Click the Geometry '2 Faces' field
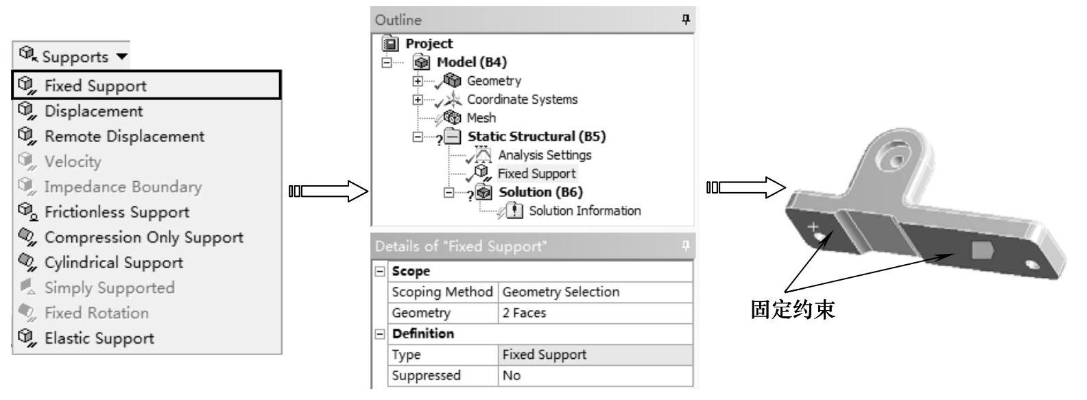This screenshot has height=400, width=1087. 595,313
